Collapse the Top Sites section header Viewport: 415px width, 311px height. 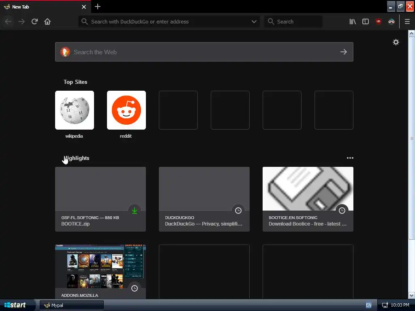coord(75,82)
